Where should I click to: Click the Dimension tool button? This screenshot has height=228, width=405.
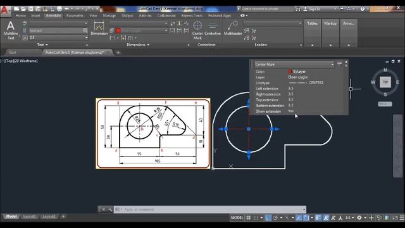99,28
